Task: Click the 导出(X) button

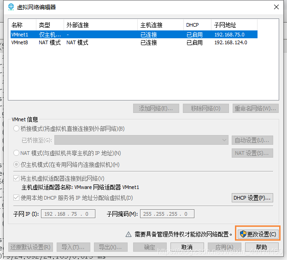Action: 111,247
